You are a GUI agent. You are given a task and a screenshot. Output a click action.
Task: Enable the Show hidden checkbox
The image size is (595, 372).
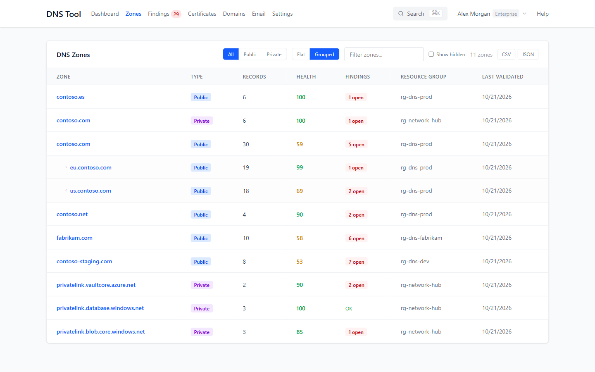click(431, 54)
